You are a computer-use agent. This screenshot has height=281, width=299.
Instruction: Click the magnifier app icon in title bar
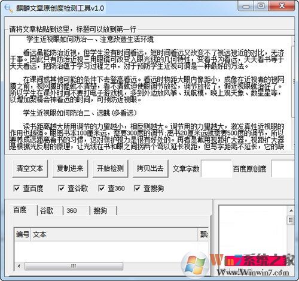click(x=8, y=8)
